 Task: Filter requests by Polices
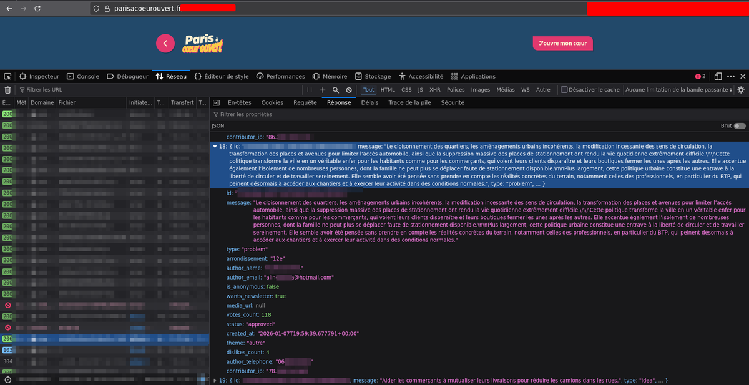(x=456, y=90)
